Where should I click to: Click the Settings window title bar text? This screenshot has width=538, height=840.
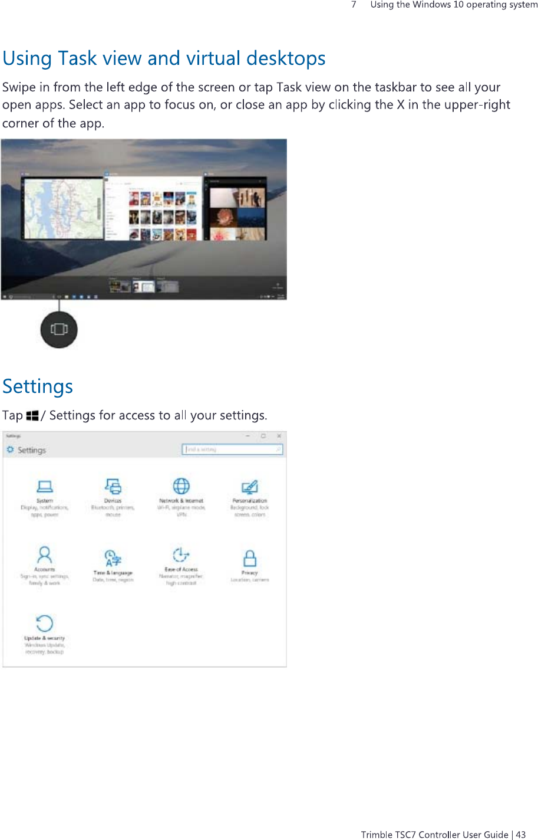click(13, 436)
